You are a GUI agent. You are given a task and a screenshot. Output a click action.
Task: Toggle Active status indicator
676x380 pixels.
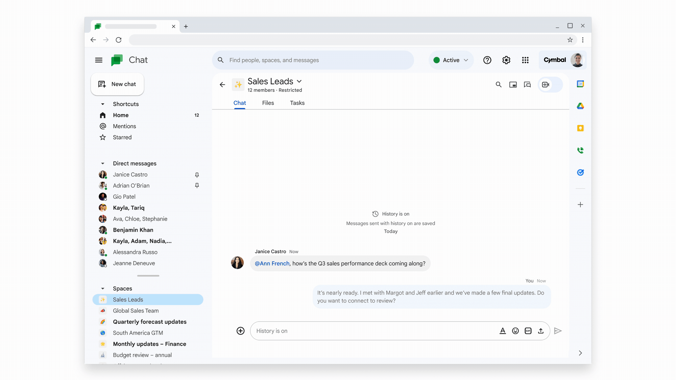tap(450, 60)
